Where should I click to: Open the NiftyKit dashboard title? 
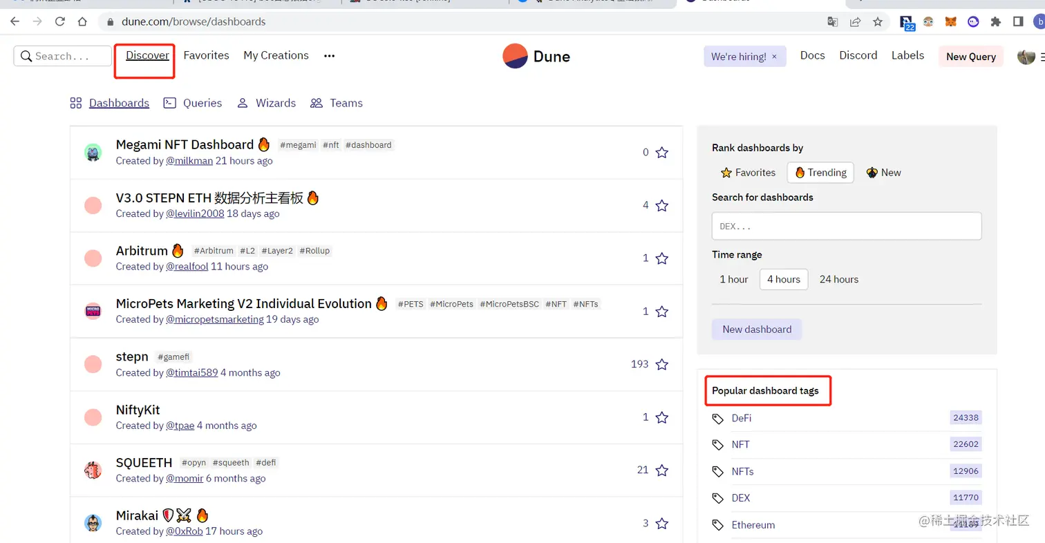[x=138, y=410]
